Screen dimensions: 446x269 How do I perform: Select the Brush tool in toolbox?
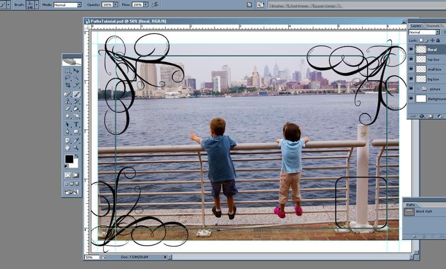(x=76, y=94)
